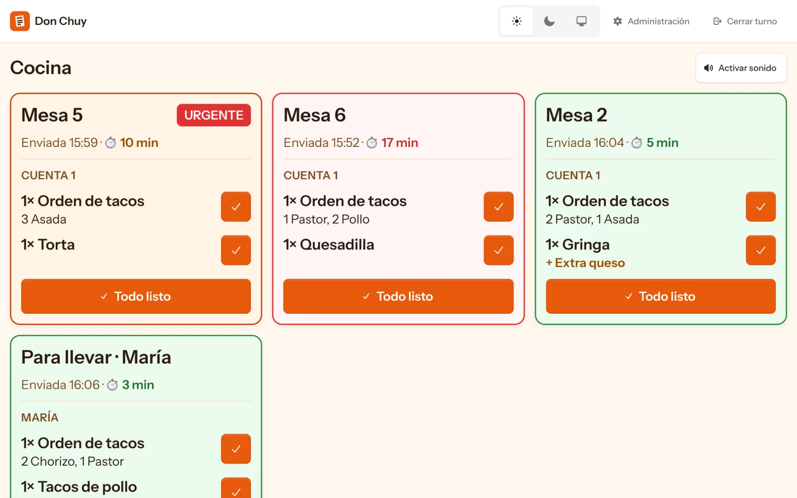Click the 3 Asada detail on Mesa 5
This screenshot has width=797, height=498.
coord(44,219)
